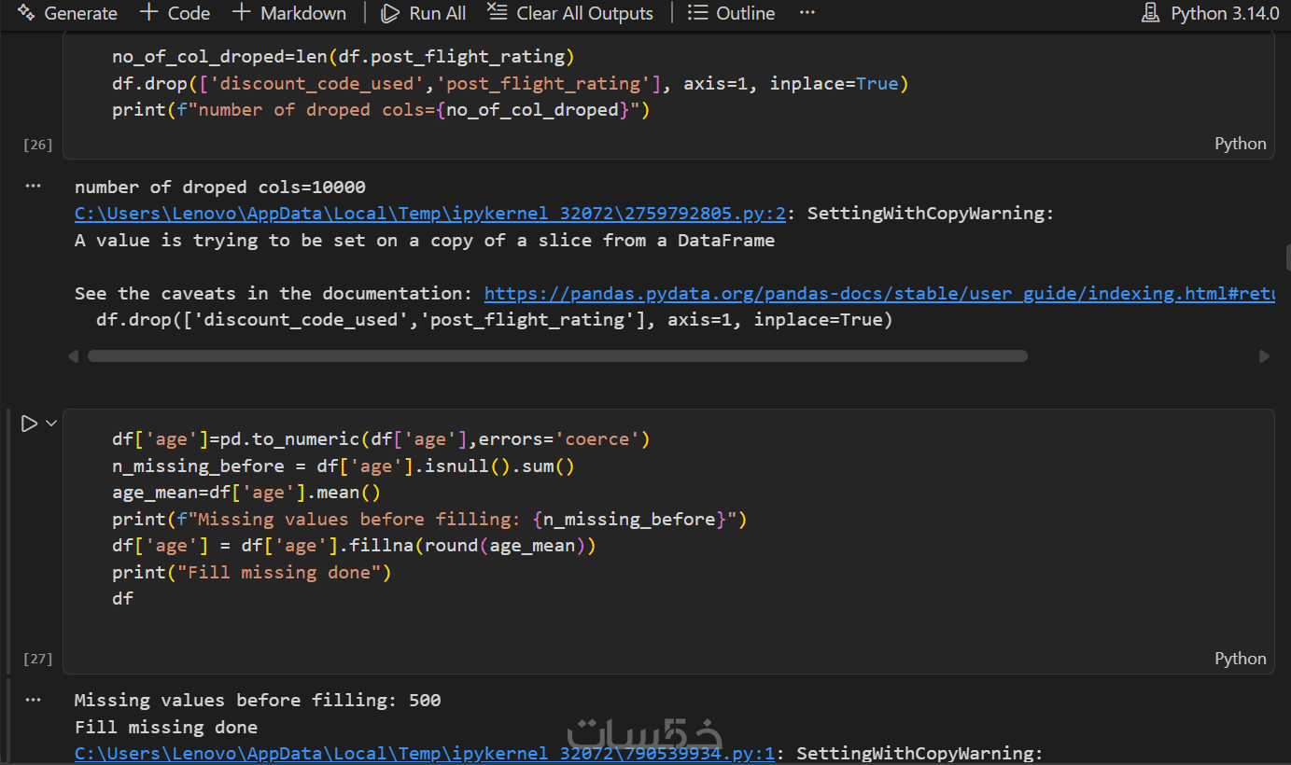1291x765 pixels.
Task: Open the toolbar's more actions ellipsis
Action: coord(807,13)
